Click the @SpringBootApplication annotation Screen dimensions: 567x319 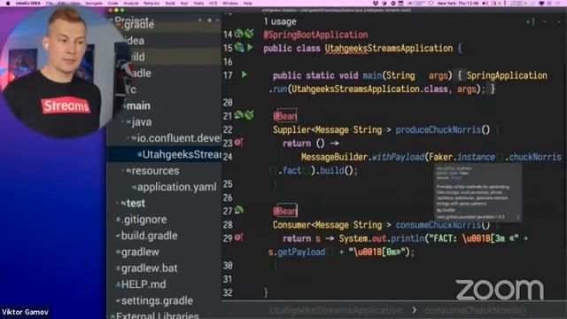click(x=315, y=35)
